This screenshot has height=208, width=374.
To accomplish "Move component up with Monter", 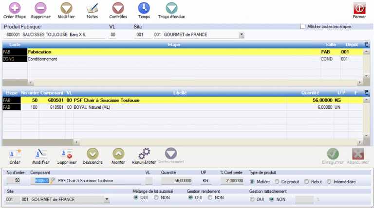I will coord(118,154).
